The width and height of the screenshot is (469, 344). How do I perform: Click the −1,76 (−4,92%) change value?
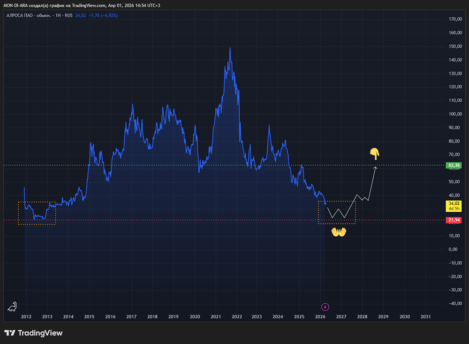pos(103,15)
